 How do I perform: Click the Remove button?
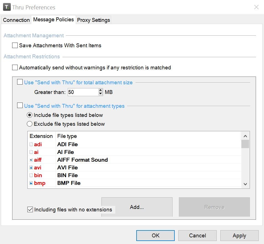214,207
